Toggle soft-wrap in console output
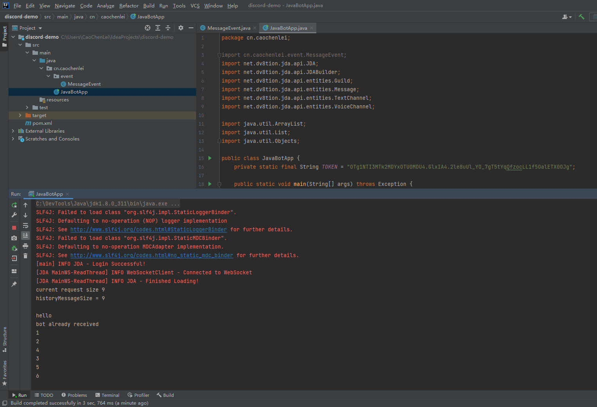This screenshot has width=597, height=407. (25, 226)
